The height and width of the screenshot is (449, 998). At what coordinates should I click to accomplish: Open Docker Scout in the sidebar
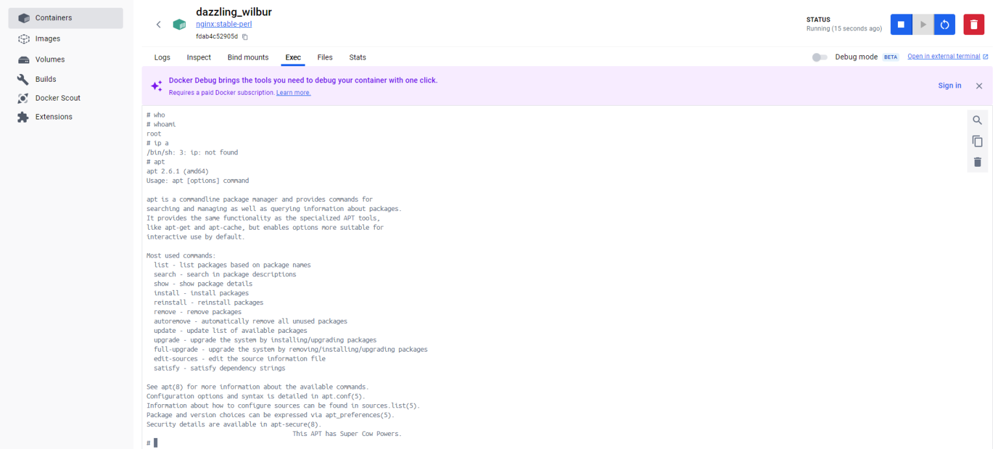[58, 98]
